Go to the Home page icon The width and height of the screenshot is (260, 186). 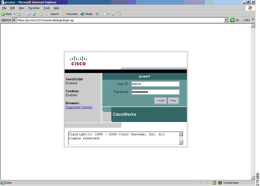coord(40,14)
